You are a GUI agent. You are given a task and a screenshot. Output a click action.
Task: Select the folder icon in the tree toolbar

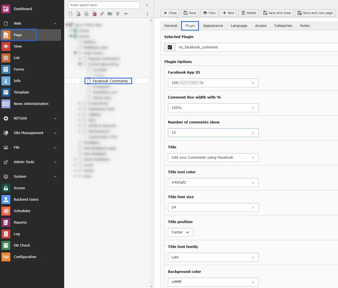coord(110,14)
